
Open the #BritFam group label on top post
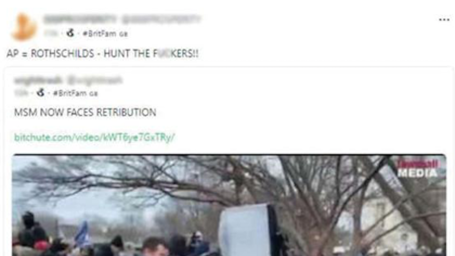click(105, 34)
